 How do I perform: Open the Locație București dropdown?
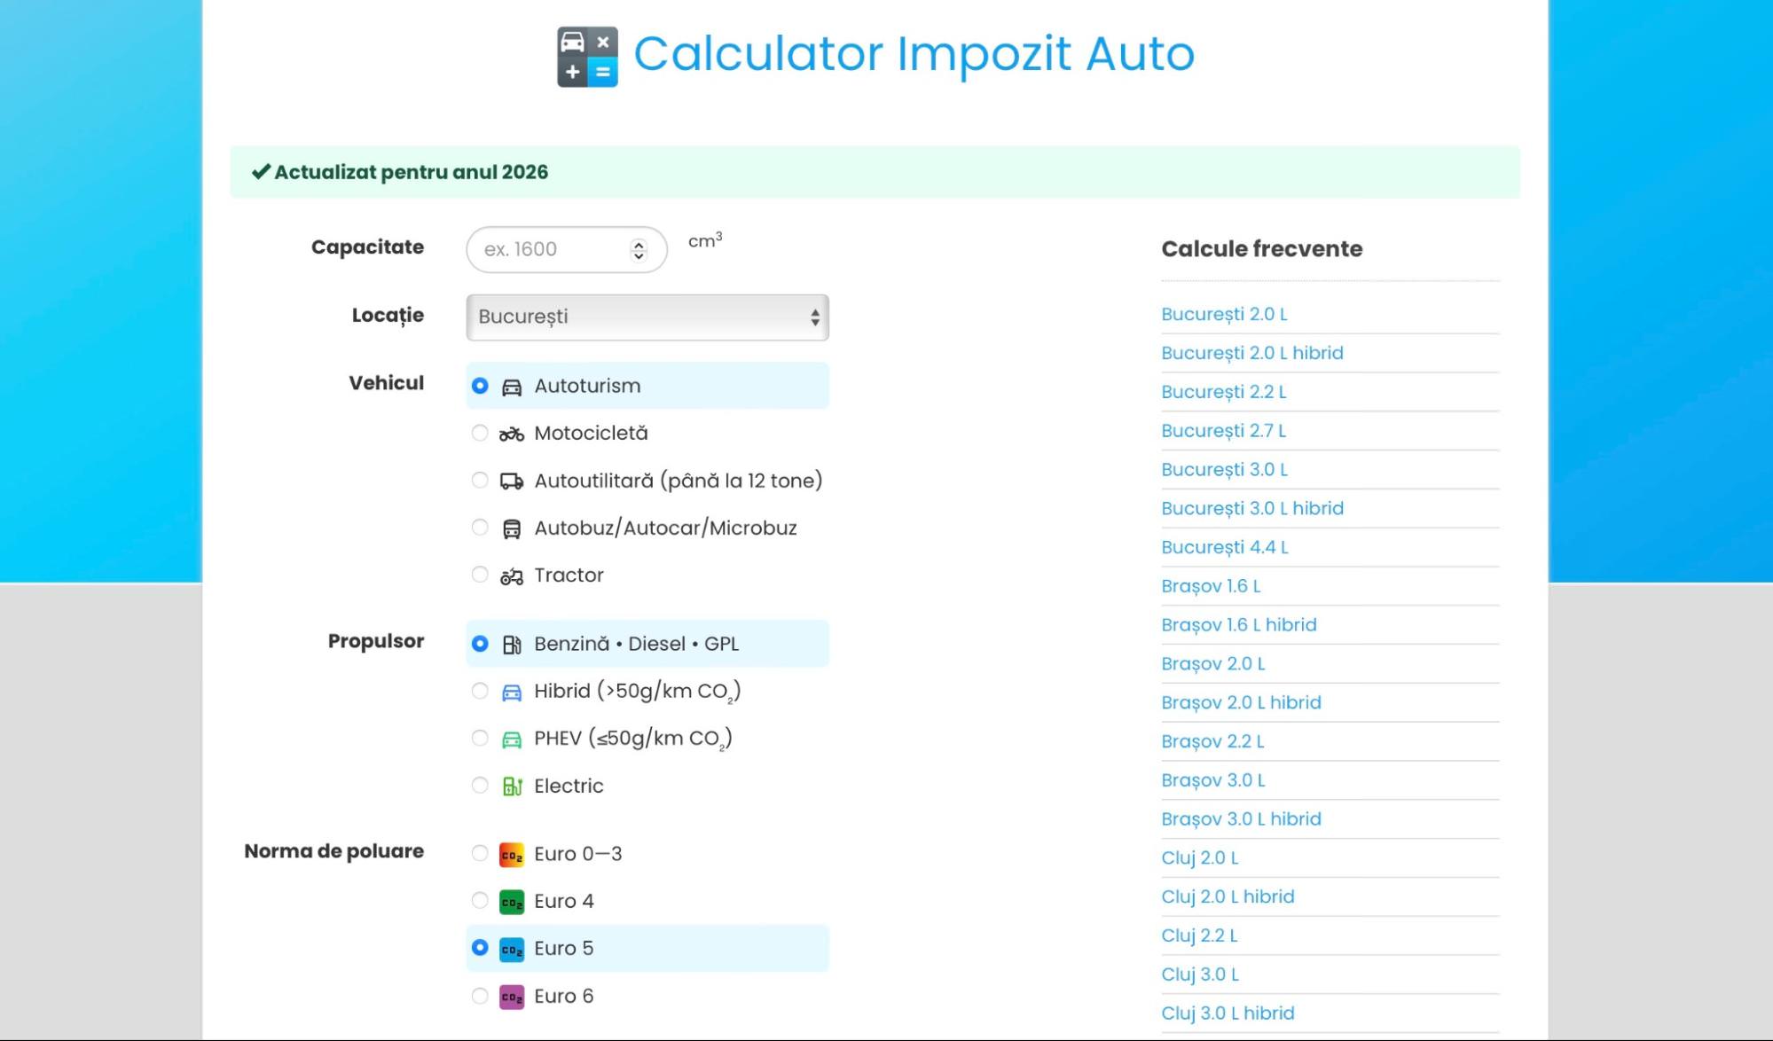647,317
